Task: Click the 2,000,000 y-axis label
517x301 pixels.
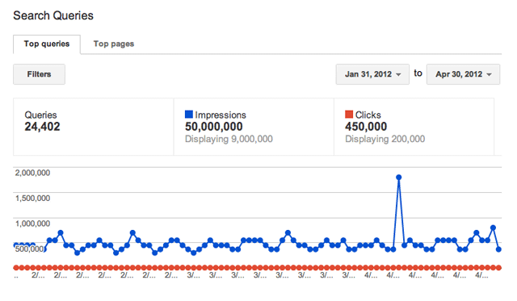Action: pos(32,173)
